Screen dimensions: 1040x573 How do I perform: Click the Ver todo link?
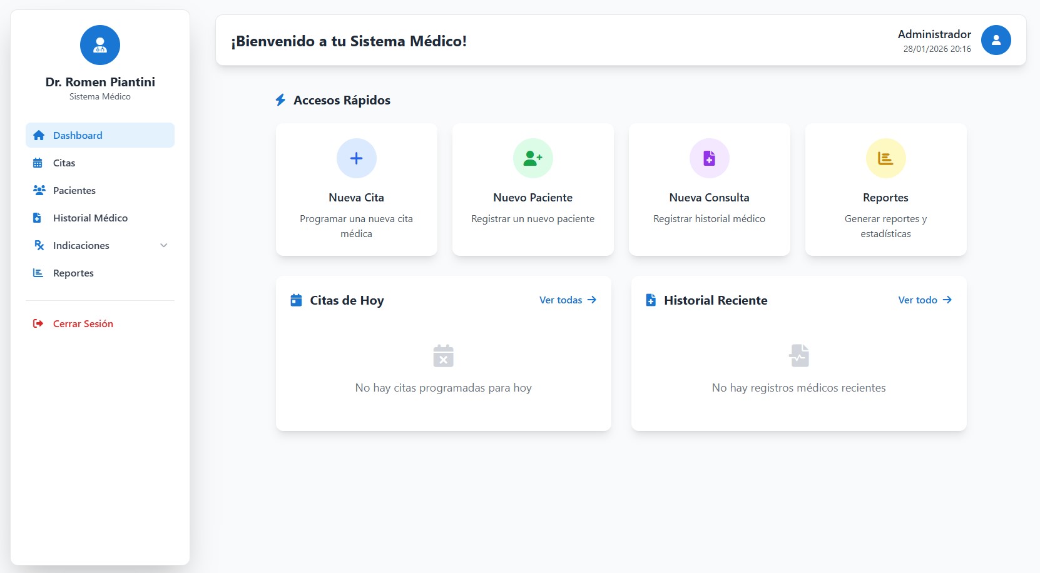(x=925, y=300)
